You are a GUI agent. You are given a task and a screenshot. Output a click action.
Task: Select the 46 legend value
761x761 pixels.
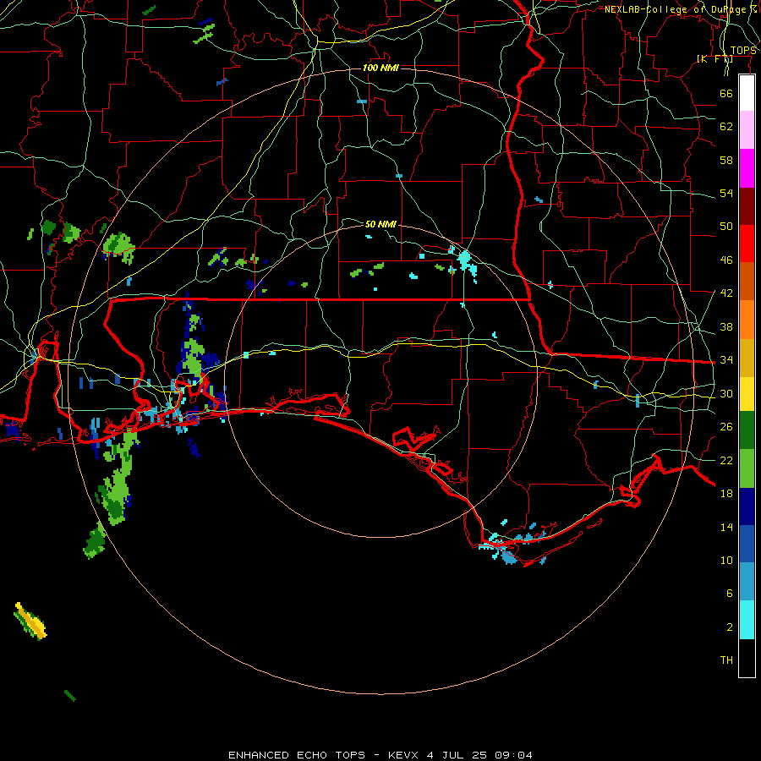726,260
